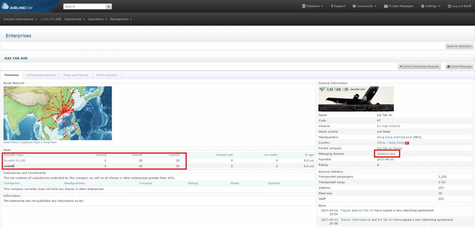
Task: Click the back to directory button
Action: click(x=459, y=46)
